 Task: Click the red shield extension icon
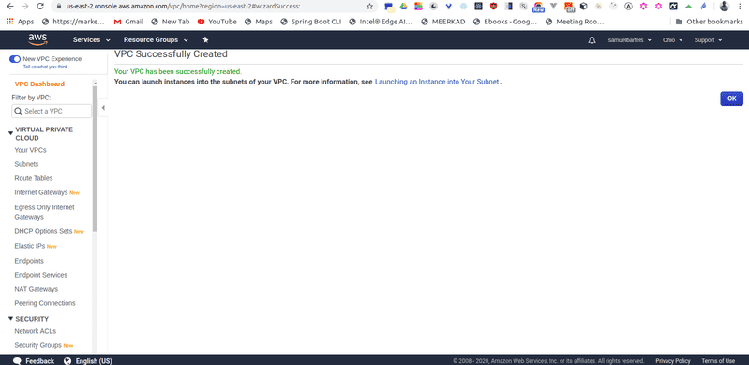[493, 7]
